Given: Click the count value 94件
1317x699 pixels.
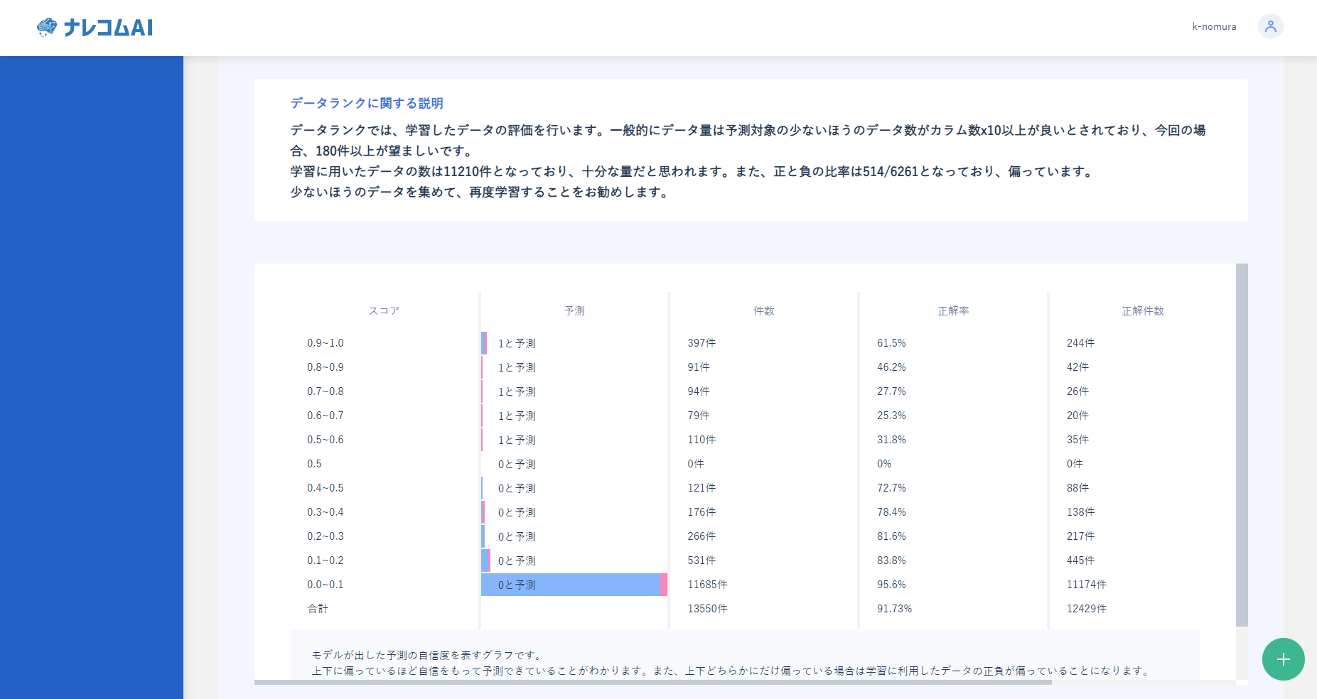Looking at the screenshot, I should point(699,391).
